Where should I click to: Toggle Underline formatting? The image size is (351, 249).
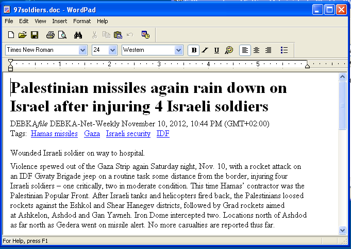pos(216,50)
